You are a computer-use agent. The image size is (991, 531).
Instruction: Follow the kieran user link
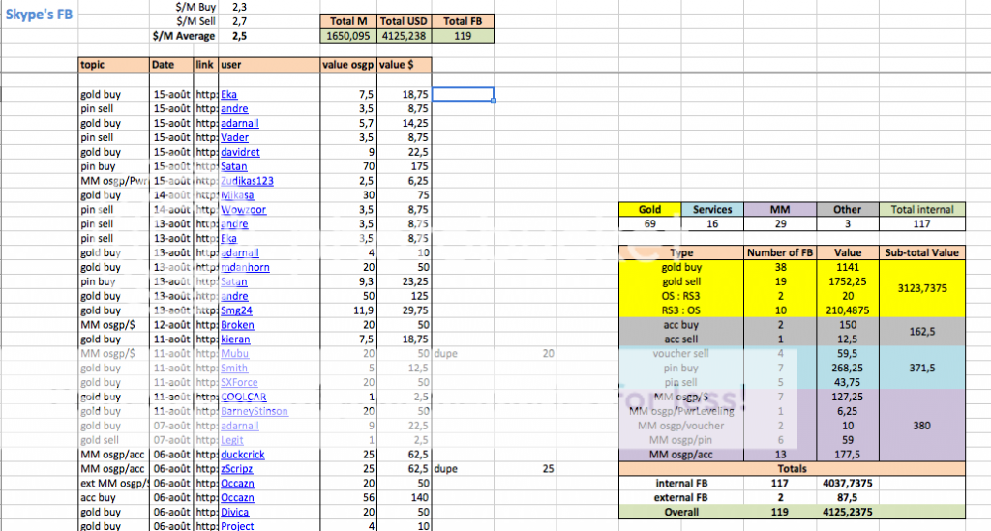pos(235,339)
